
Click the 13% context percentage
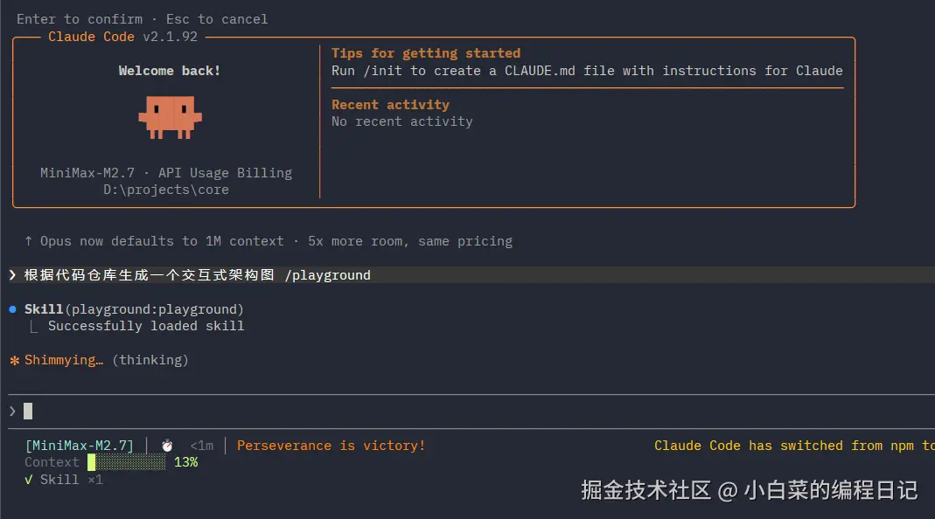[x=185, y=462]
